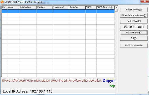The height and width of the screenshot is (95, 149).
Task: Open Visit Official Website button
Action: [x=134, y=45]
